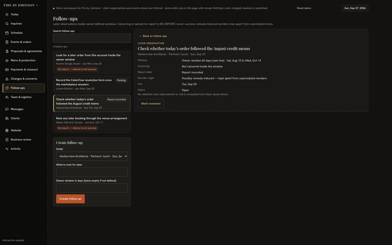392x245 pixels.
Task: Click the Inquiries magnifier icon
Action: (x=7, y=24)
